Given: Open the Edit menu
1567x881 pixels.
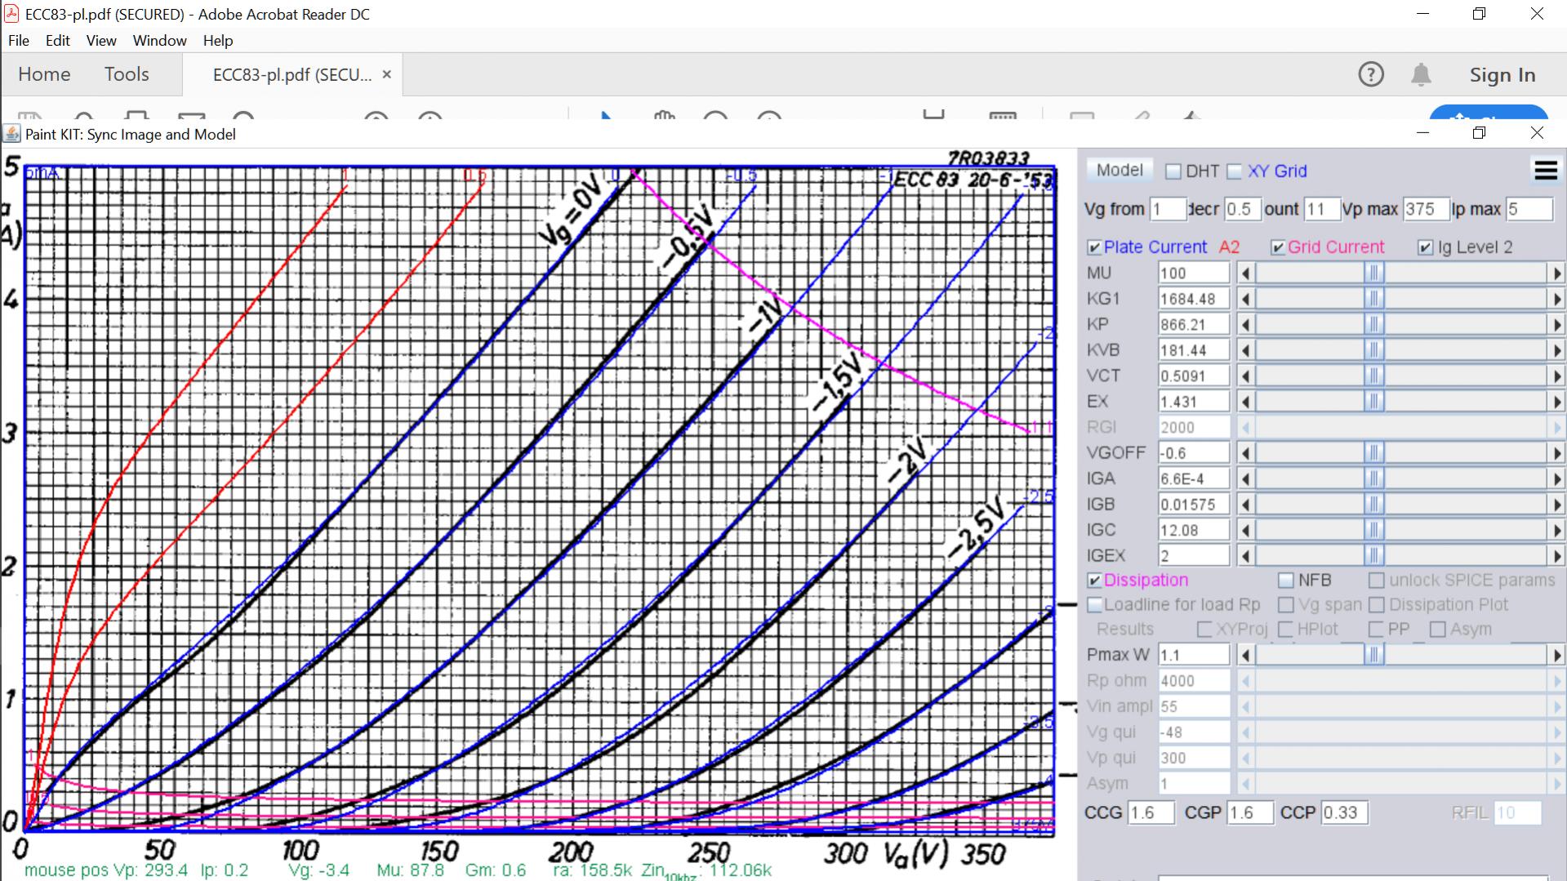Looking at the screenshot, I should (x=57, y=40).
